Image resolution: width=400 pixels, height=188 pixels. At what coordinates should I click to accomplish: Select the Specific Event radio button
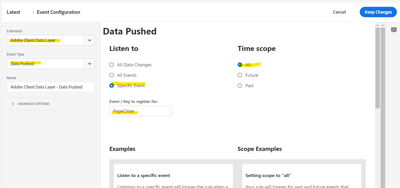(112, 86)
